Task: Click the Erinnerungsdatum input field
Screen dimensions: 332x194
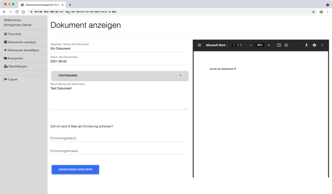Action: click(118, 138)
